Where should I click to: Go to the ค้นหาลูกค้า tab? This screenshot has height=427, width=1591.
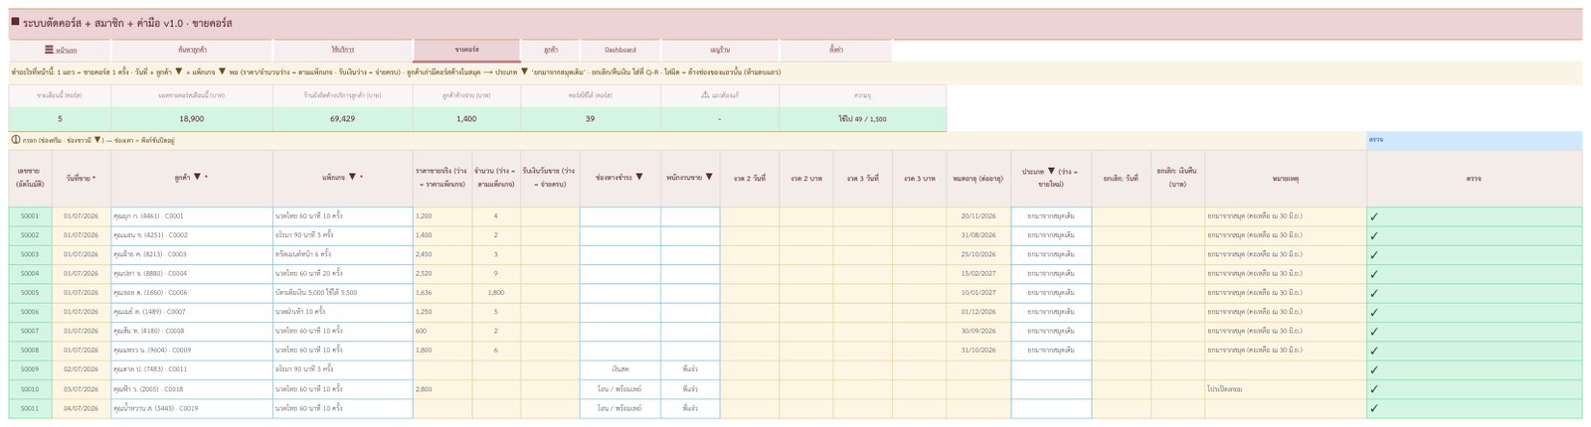[x=192, y=50]
